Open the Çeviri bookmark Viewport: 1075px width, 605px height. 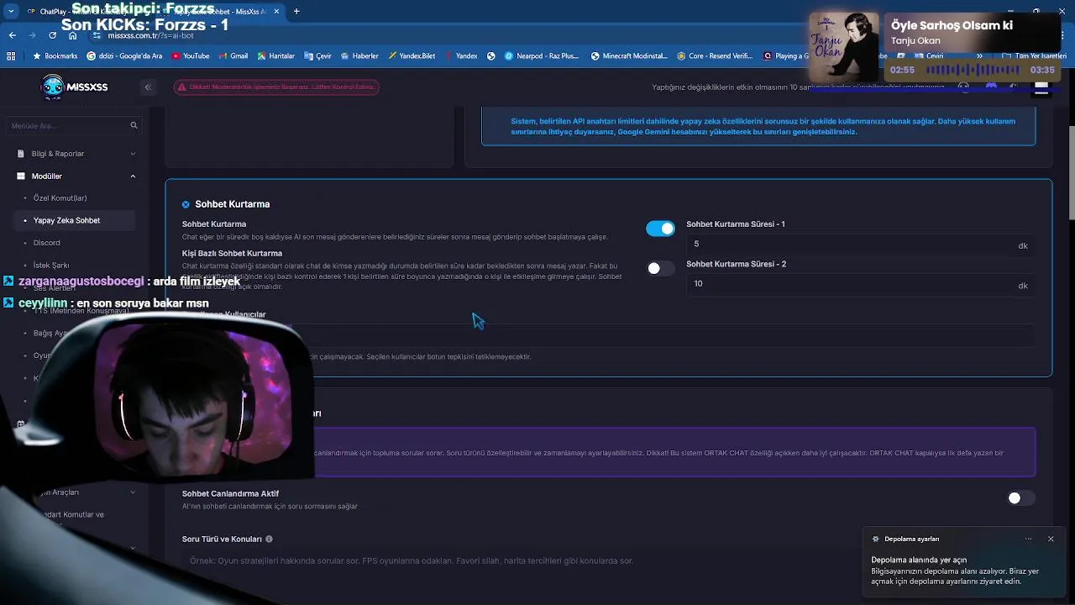(x=317, y=56)
